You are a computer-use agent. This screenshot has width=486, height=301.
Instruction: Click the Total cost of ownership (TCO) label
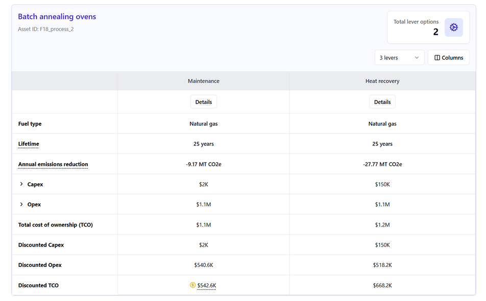coord(56,225)
